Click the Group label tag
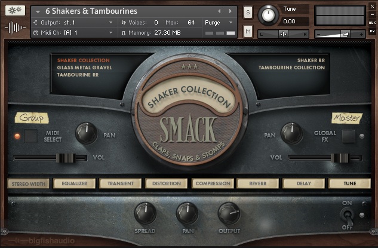The image size is (378, 248). (32, 118)
